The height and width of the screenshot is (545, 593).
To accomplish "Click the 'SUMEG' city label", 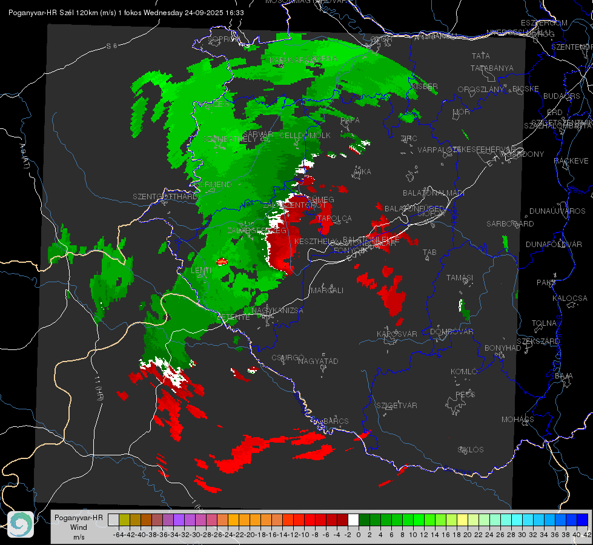I will click(x=320, y=200).
